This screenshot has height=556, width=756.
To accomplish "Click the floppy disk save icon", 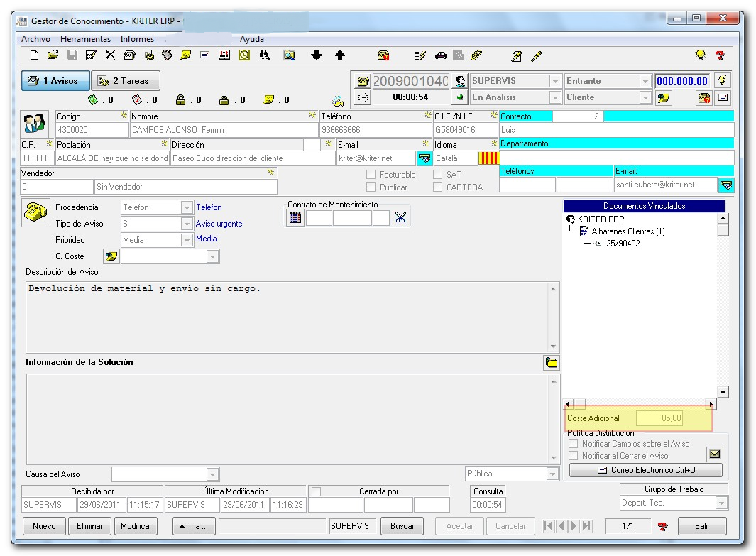I will tap(72, 55).
